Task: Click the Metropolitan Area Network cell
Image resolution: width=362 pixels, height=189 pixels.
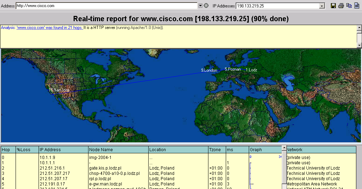Action: 312,184
